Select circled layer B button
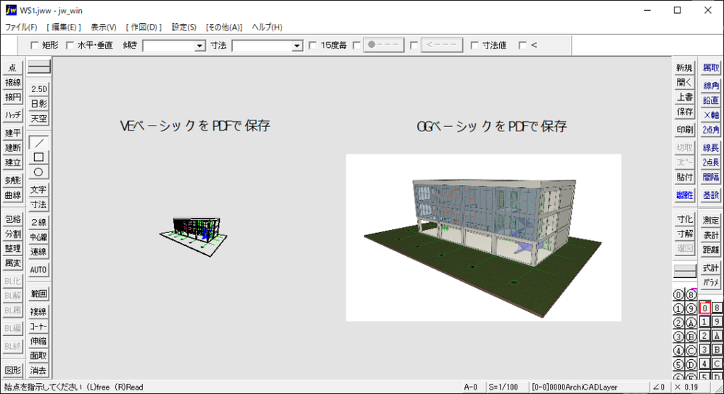 [x=691, y=336]
